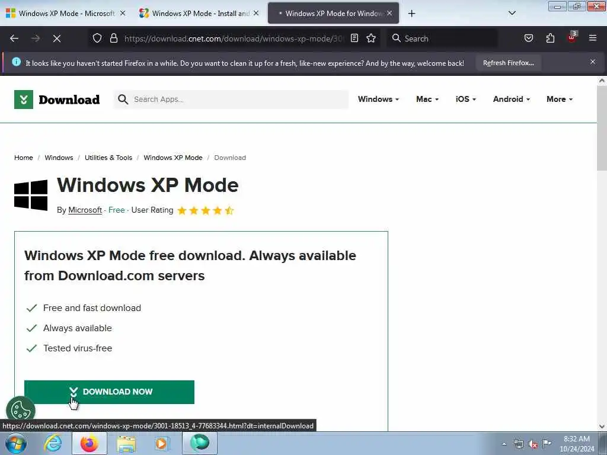
Task: Click the site security padlock icon
Action: click(x=113, y=38)
